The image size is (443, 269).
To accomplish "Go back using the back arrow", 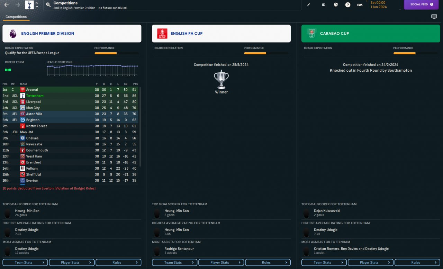I will [x=6, y=5].
